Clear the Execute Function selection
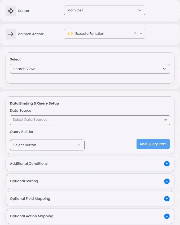180x225 pixels. tap(135, 33)
